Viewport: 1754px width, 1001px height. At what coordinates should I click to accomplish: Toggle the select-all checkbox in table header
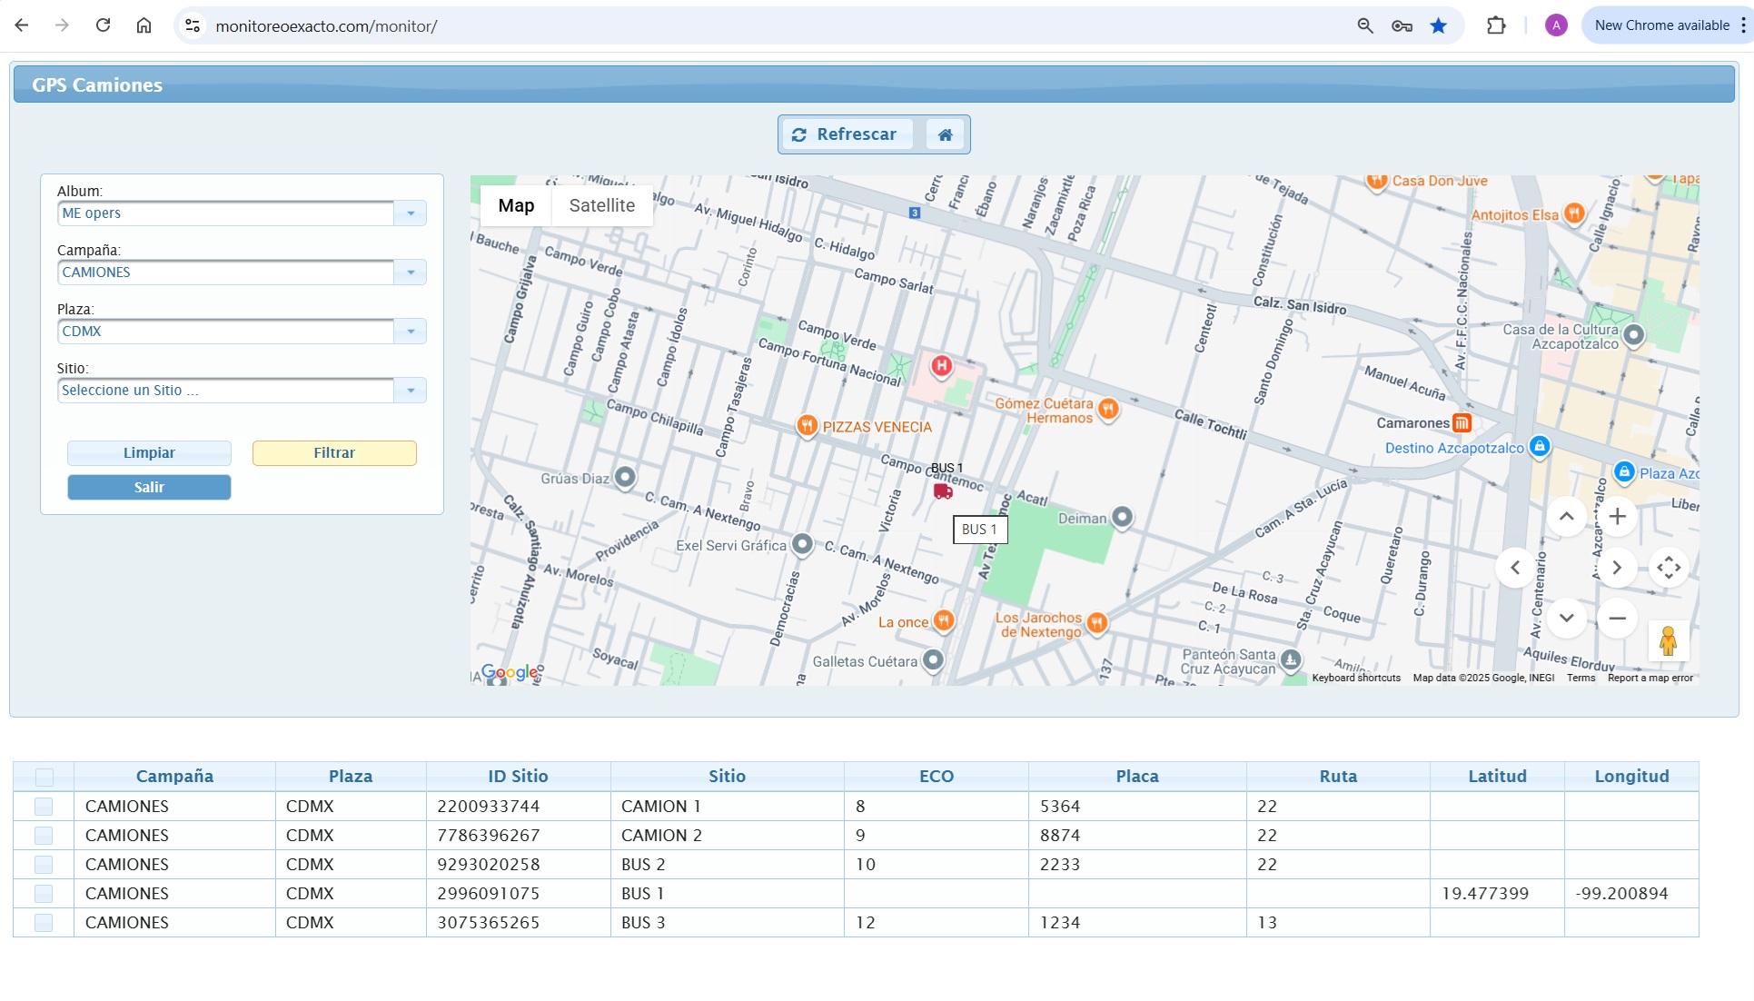(44, 777)
